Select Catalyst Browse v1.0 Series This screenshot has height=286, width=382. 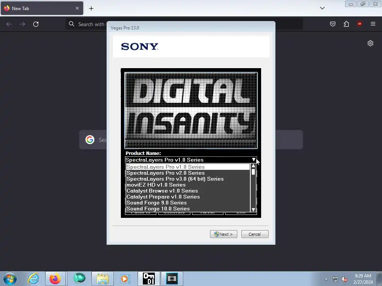pyautogui.click(x=188, y=191)
